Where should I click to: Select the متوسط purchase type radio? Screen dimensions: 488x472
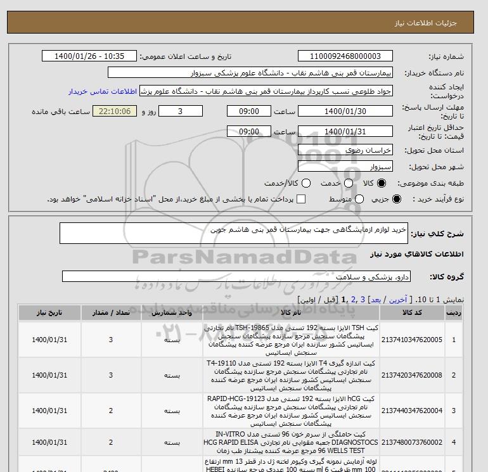coord(359,199)
